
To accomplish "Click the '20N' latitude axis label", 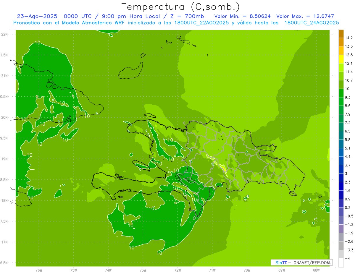I will pos(5,117).
